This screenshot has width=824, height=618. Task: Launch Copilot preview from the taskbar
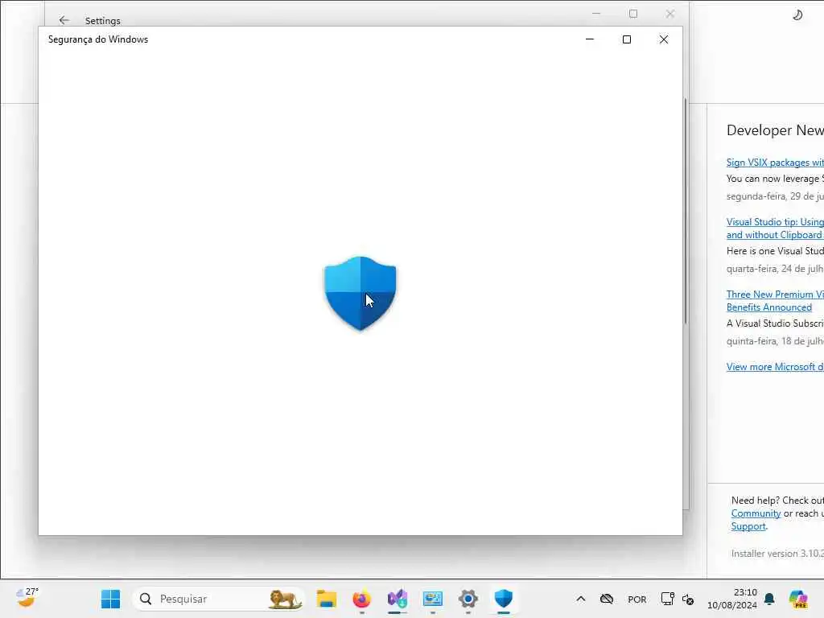(797, 599)
